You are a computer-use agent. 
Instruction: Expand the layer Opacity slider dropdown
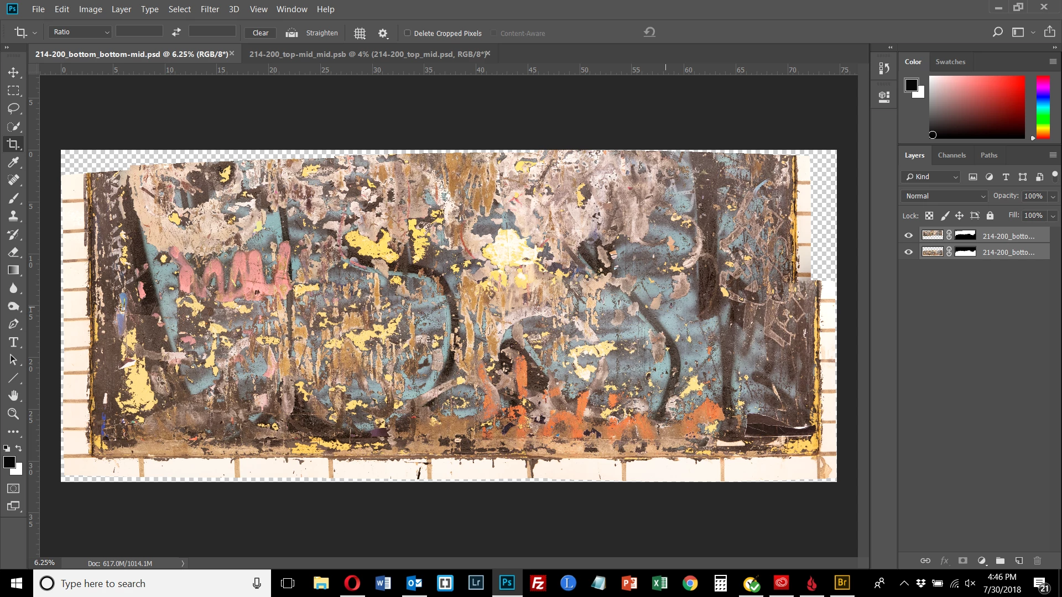pyautogui.click(x=1053, y=196)
